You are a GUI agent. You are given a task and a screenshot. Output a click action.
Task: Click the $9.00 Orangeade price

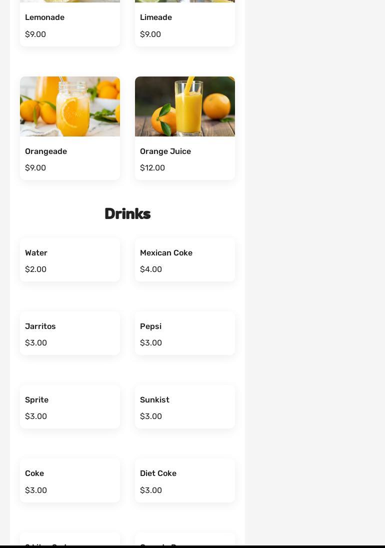[x=35, y=168]
